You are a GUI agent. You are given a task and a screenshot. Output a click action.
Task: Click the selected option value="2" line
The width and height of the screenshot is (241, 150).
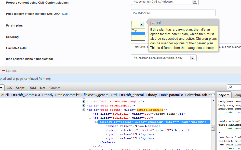[x=148, y=130]
